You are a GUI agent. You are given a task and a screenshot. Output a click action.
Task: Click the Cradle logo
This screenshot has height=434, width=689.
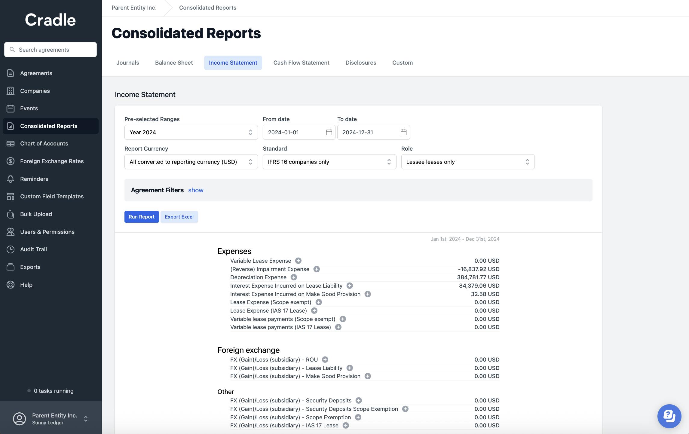[x=50, y=20]
